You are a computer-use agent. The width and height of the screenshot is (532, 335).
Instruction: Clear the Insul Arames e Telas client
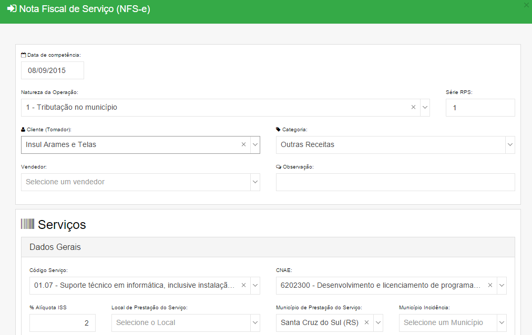pyautogui.click(x=243, y=144)
